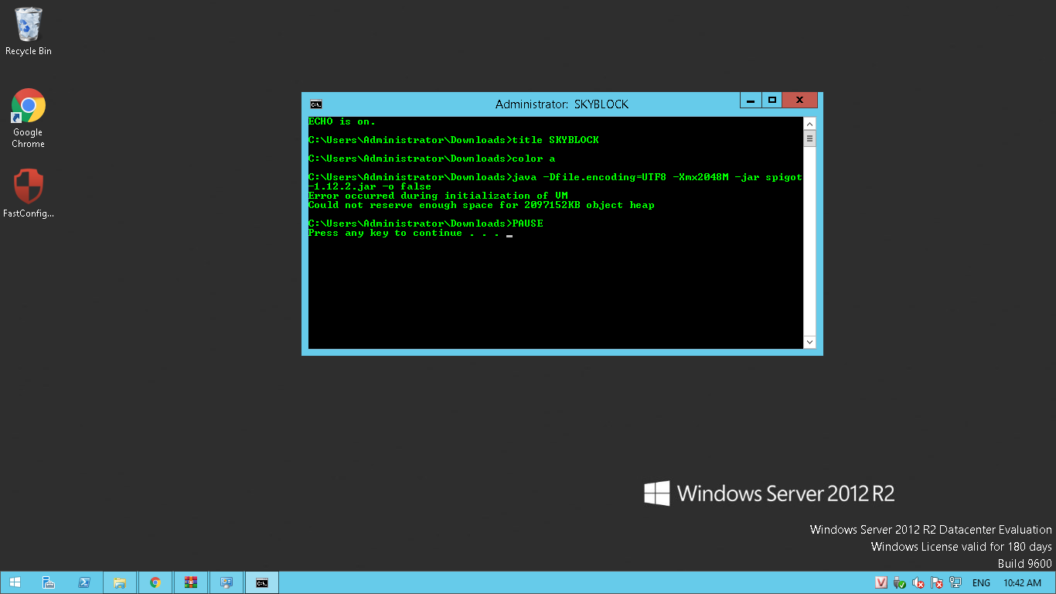
Task: Click the 10:42 AM taskbar clock
Action: 1022,582
